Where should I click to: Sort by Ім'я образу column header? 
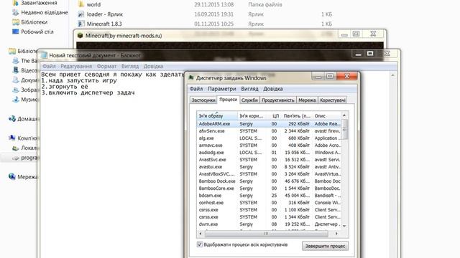coord(217,116)
